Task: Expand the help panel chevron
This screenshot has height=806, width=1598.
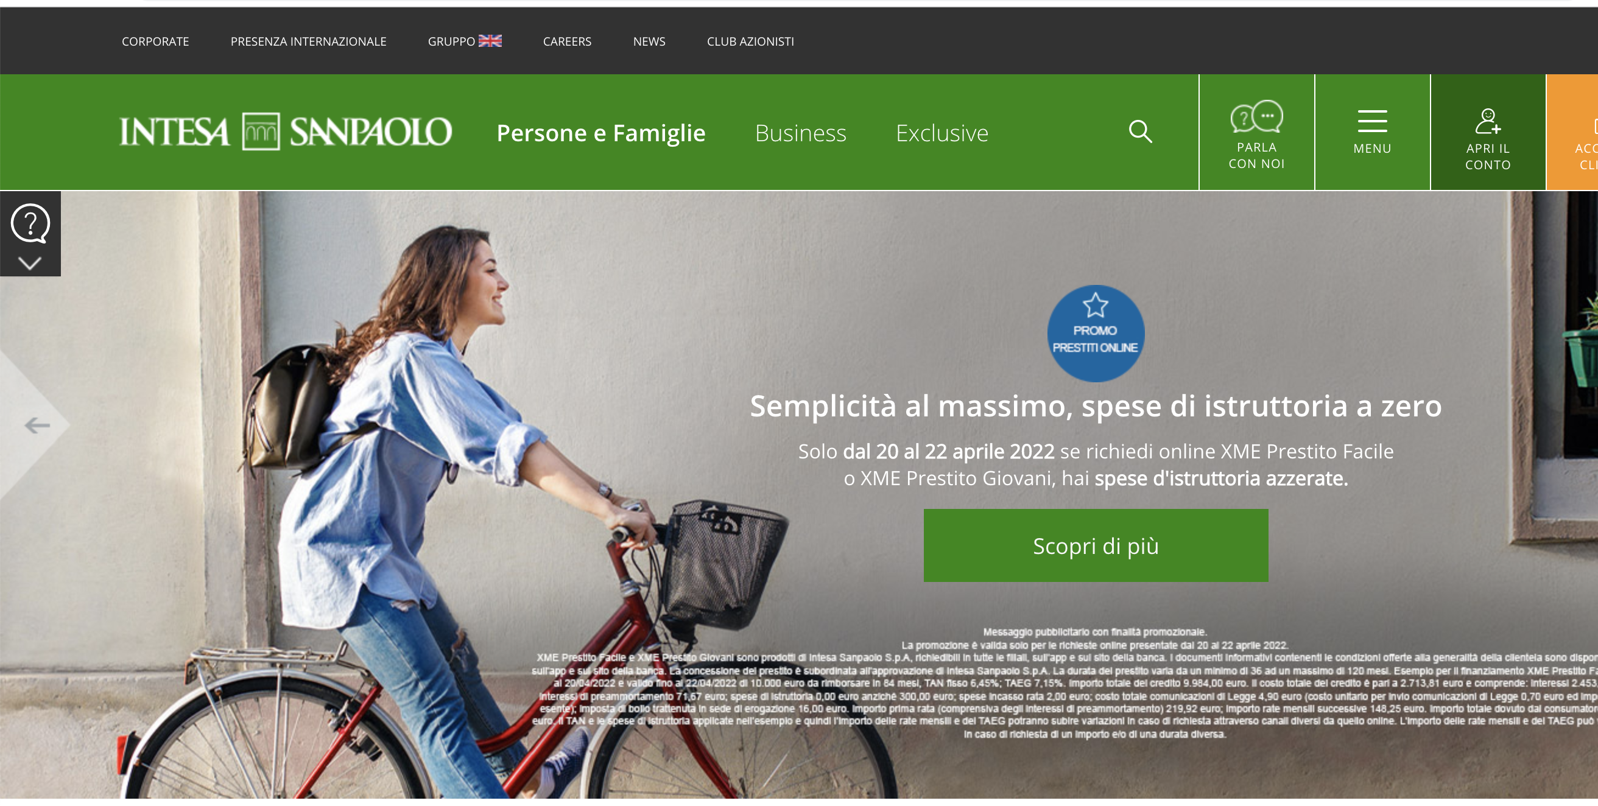Action: pos(30,263)
